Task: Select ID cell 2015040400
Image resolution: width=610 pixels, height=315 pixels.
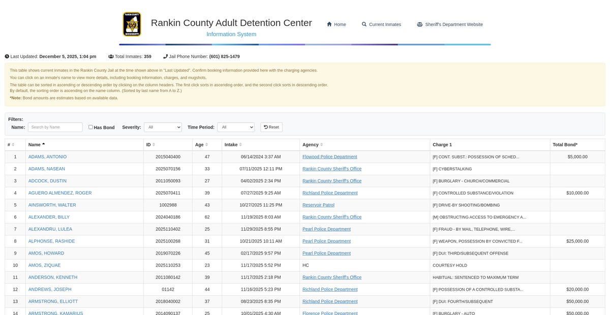Action: pos(168,156)
